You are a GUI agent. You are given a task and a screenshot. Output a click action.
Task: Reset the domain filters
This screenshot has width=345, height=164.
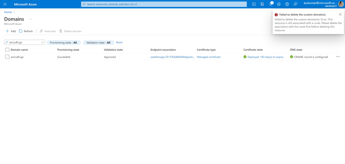click(x=119, y=42)
